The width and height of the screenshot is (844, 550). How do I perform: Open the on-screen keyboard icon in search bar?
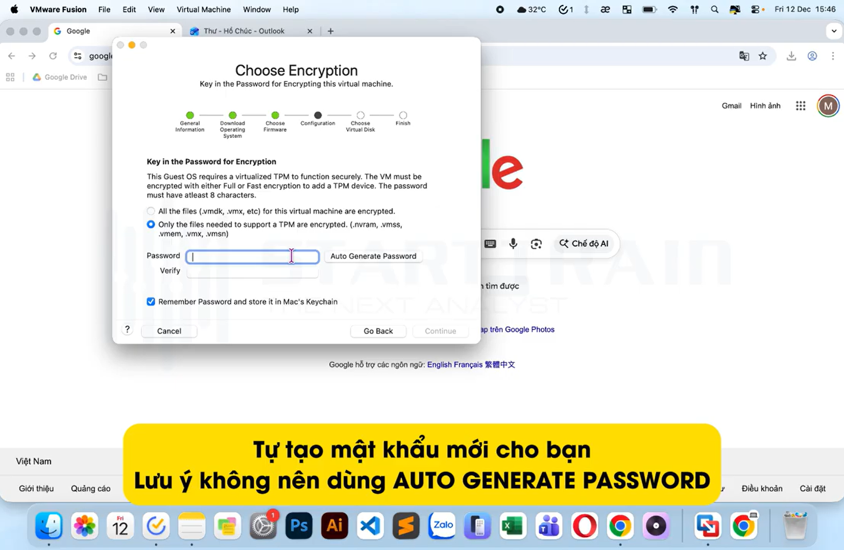[x=490, y=244]
